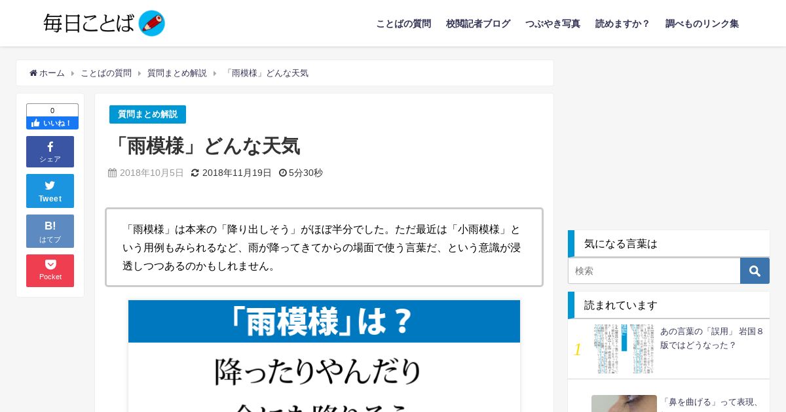786x412 pixels.
Task: Click the 気になる言葉は heading
Action: [x=621, y=244]
